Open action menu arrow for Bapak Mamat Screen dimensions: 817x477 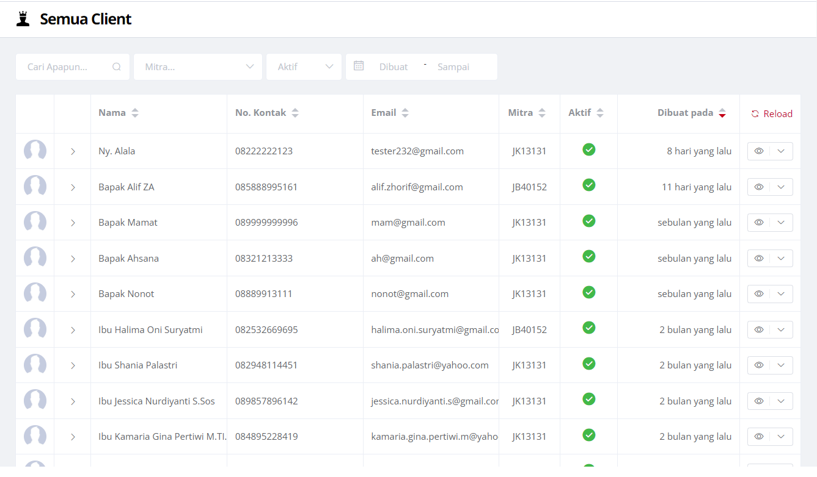click(x=781, y=223)
